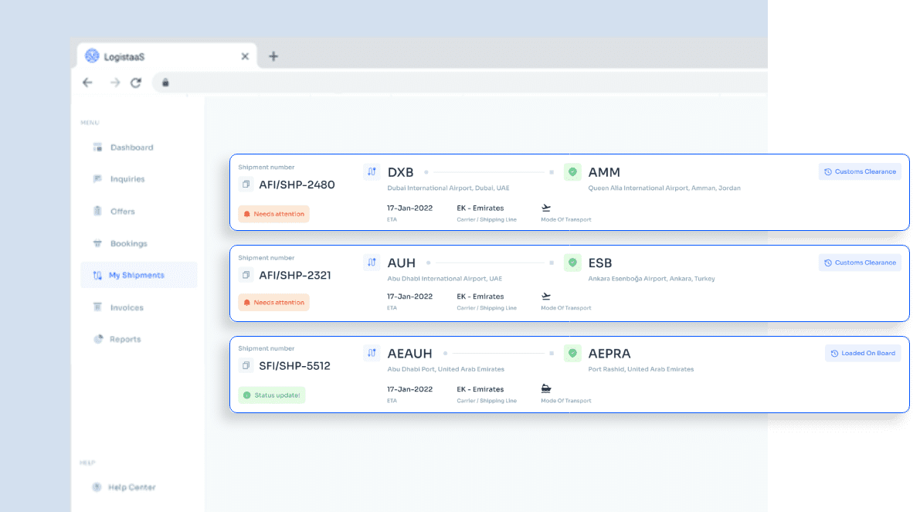Go to Inquiries in the sidebar
The height and width of the screenshot is (512, 920).
click(127, 179)
